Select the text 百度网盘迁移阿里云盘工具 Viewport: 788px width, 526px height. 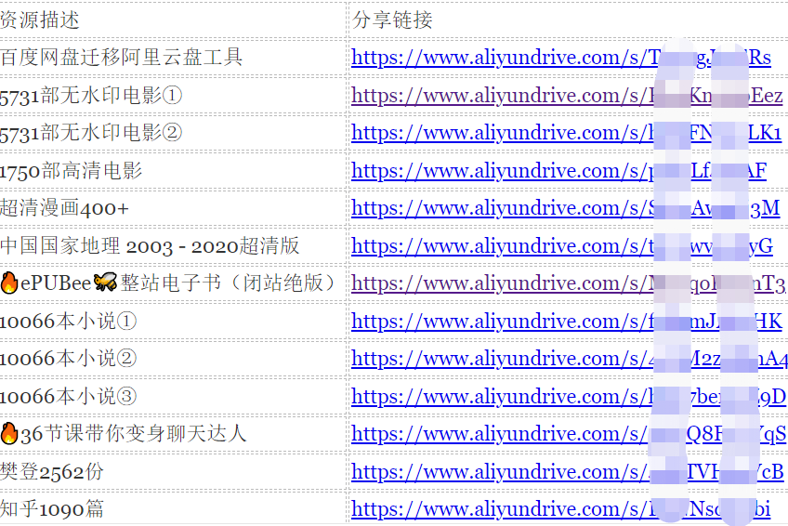[122, 58]
